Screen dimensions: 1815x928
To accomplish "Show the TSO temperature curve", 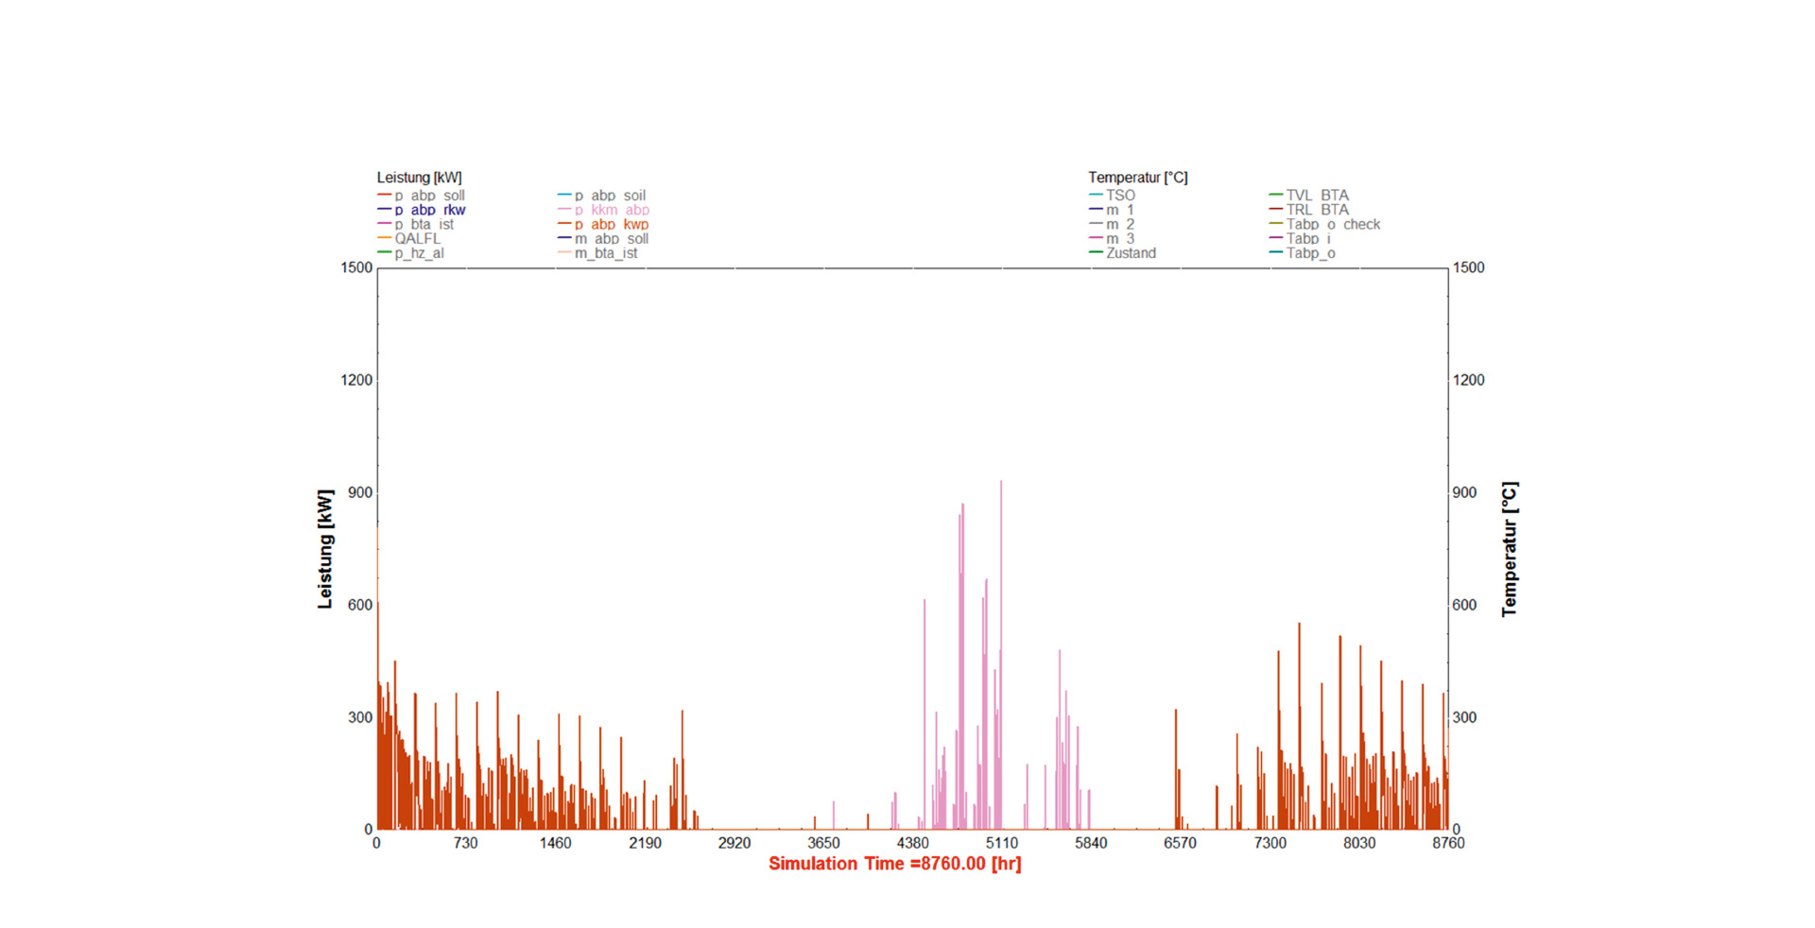I will [x=1120, y=196].
